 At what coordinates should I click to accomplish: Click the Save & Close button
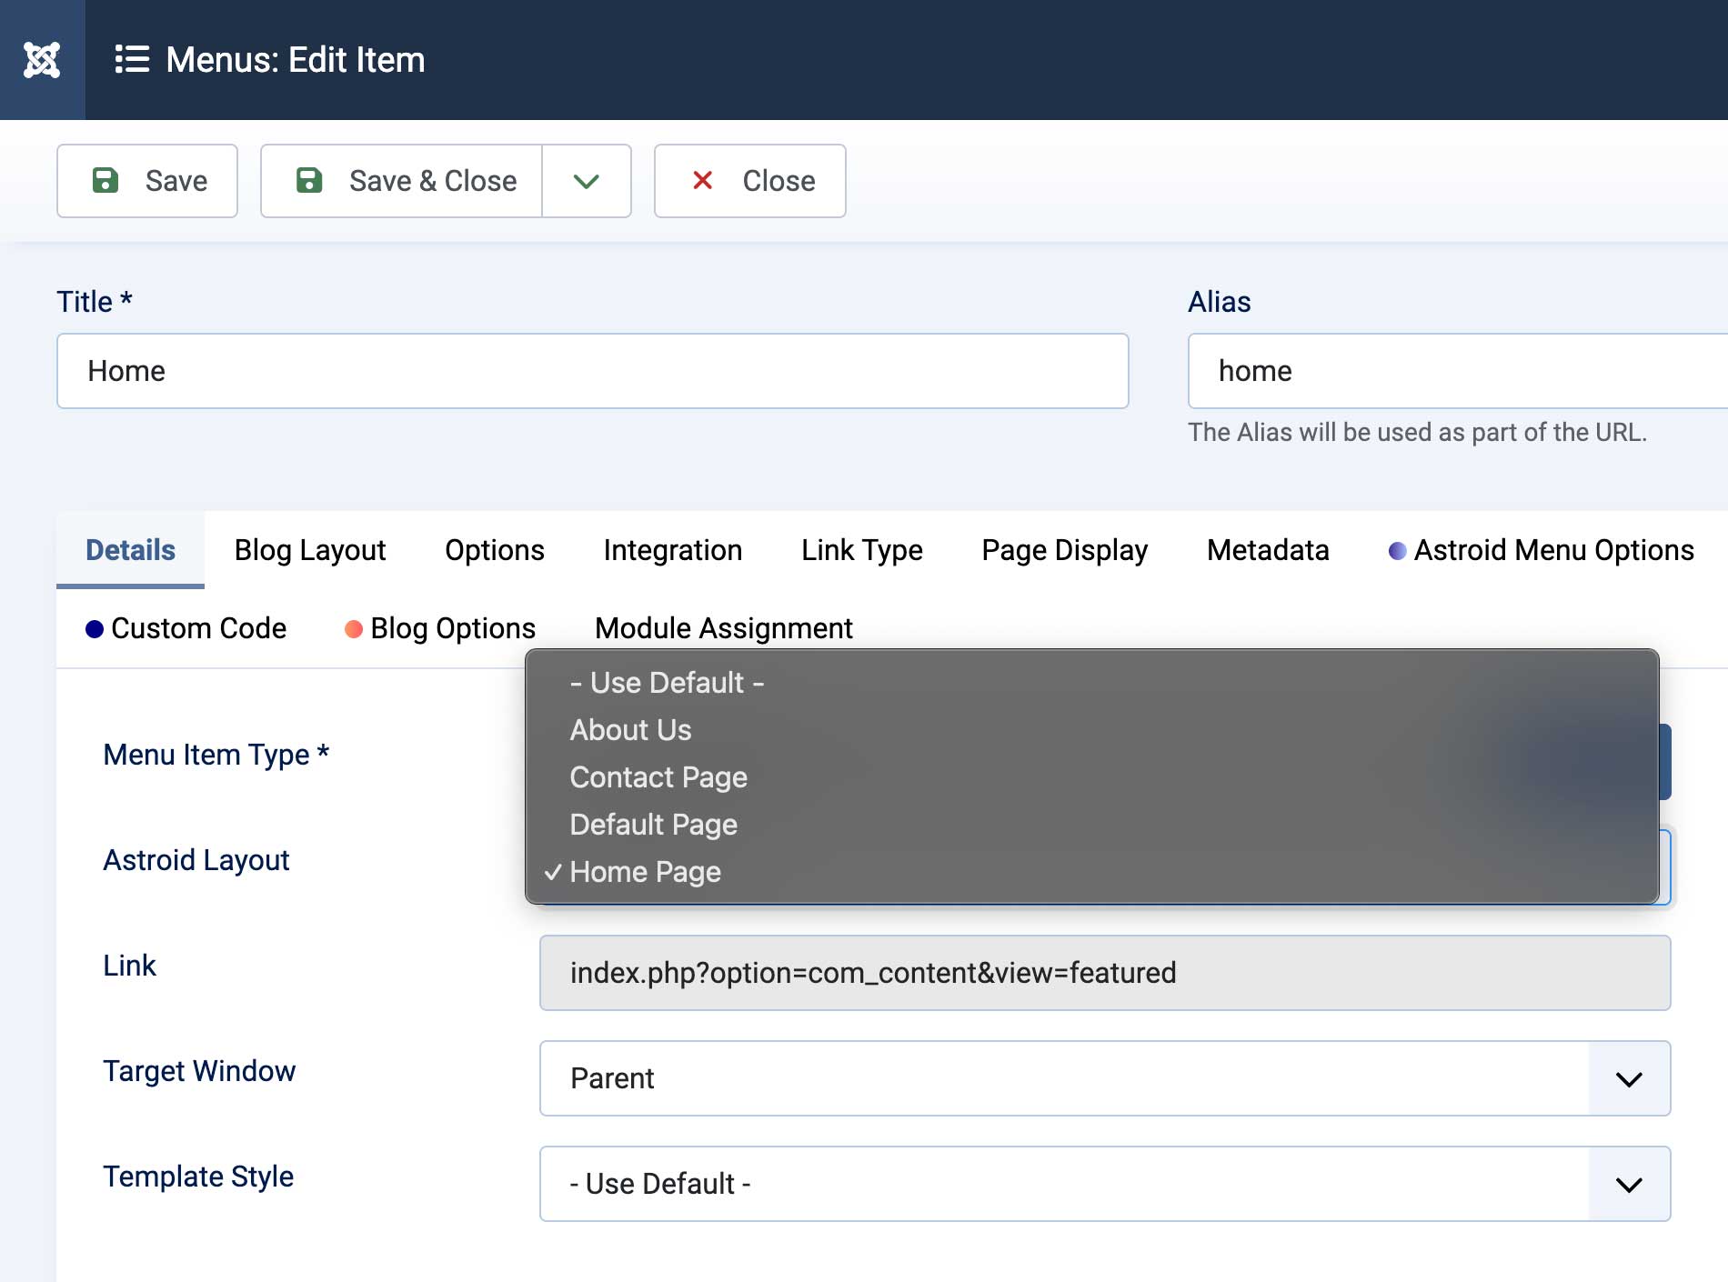click(x=402, y=181)
